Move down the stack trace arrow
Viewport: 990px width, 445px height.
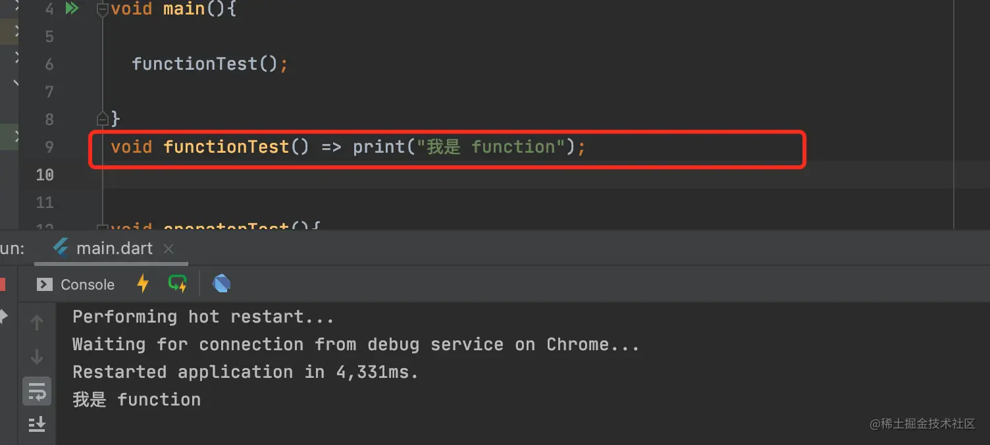pos(37,356)
